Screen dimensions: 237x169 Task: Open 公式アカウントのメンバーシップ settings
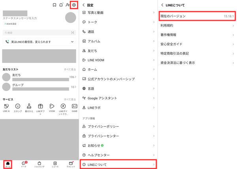pos(118,79)
